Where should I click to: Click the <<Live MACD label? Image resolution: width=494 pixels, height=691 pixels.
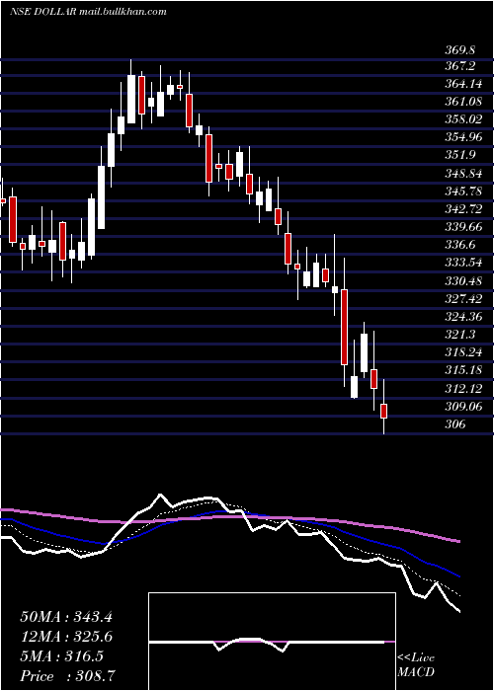coord(416,665)
